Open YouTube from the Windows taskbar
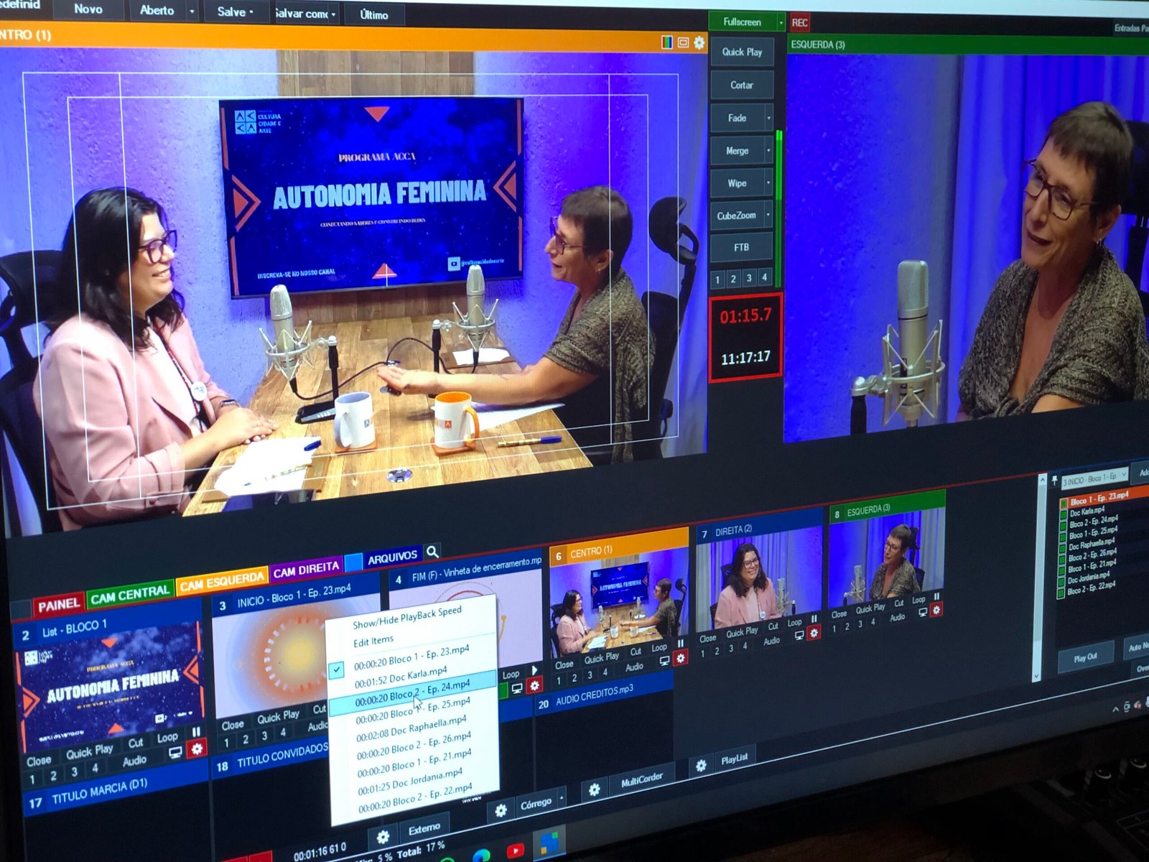This screenshot has width=1149, height=862. pyautogui.click(x=515, y=851)
